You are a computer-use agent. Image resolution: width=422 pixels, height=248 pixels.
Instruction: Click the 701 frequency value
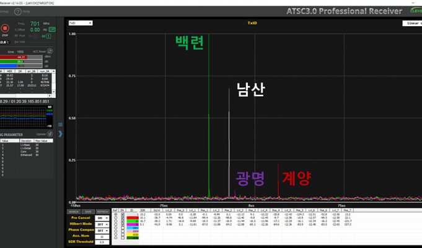[35, 24]
